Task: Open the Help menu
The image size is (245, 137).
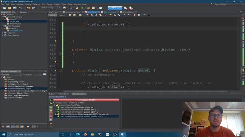Action: click(x=84, y=4)
